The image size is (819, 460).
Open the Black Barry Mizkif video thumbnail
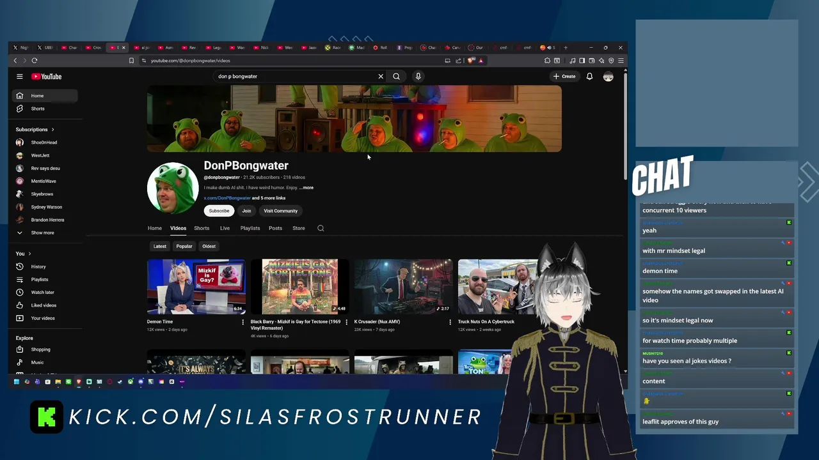[x=300, y=287]
